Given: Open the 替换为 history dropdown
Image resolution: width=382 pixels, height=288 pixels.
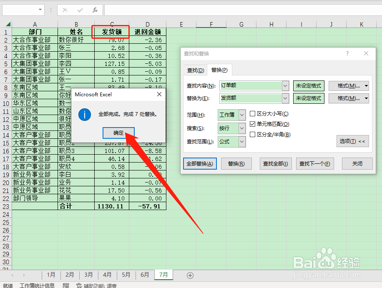Looking at the screenshot, I should pyautogui.click(x=285, y=98).
